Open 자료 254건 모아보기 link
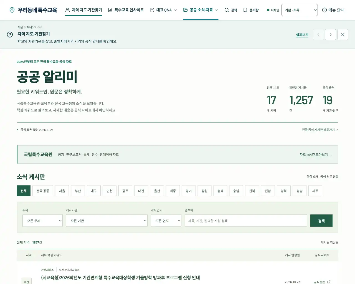 click(316, 155)
